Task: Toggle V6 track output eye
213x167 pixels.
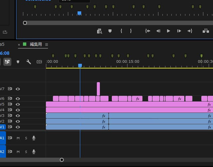Action: tap(18, 99)
